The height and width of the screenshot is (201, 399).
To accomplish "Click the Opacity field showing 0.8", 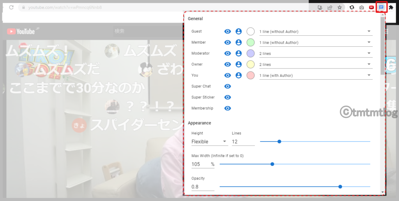I will pos(203,187).
